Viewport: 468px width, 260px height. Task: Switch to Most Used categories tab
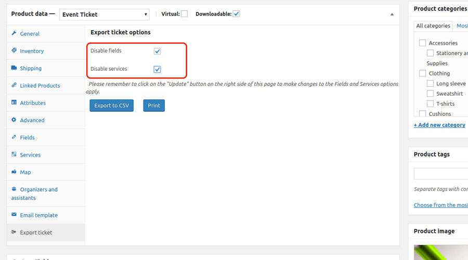coord(462,26)
